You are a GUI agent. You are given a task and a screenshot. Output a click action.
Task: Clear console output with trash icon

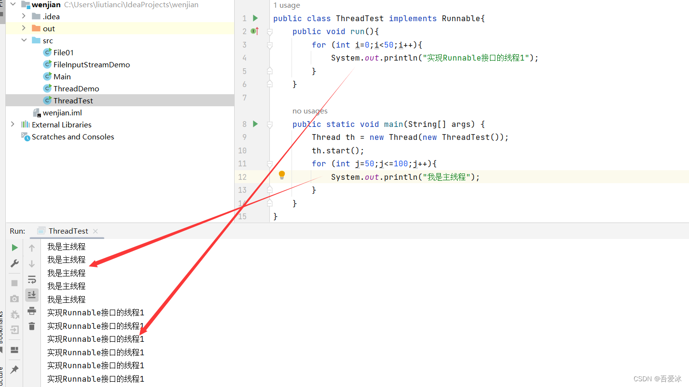32,326
